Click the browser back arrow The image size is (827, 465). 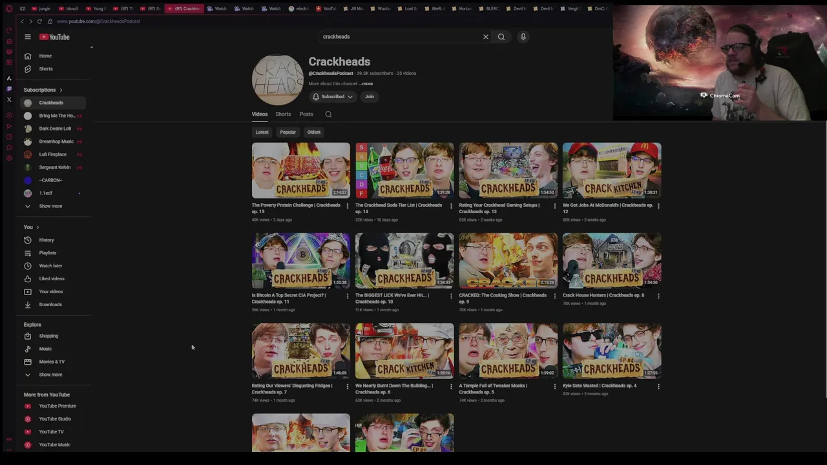(x=22, y=21)
